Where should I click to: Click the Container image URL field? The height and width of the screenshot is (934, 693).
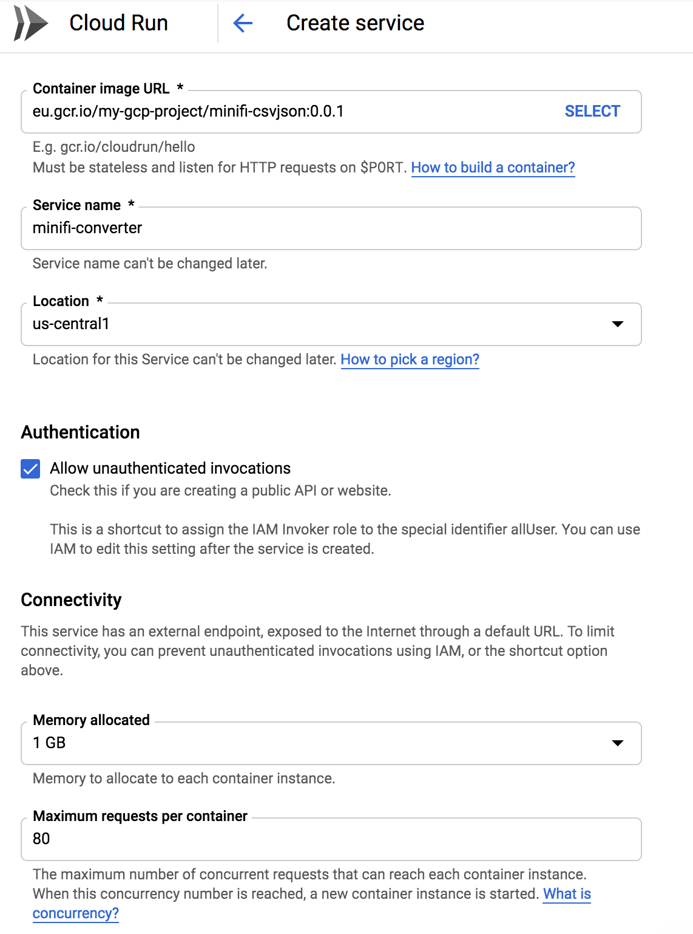291,112
